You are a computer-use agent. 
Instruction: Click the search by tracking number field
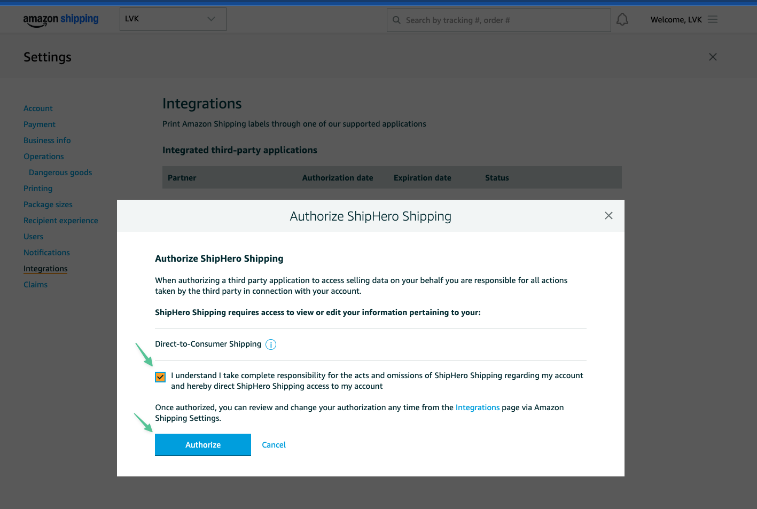pyautogui.click(x=499, y=20)
